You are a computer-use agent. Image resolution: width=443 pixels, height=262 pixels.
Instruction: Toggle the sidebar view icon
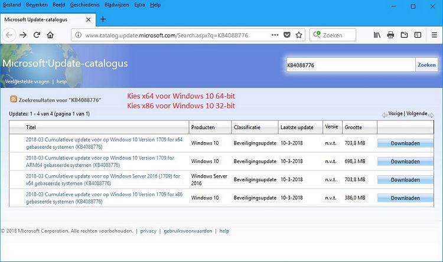[418, 35]
